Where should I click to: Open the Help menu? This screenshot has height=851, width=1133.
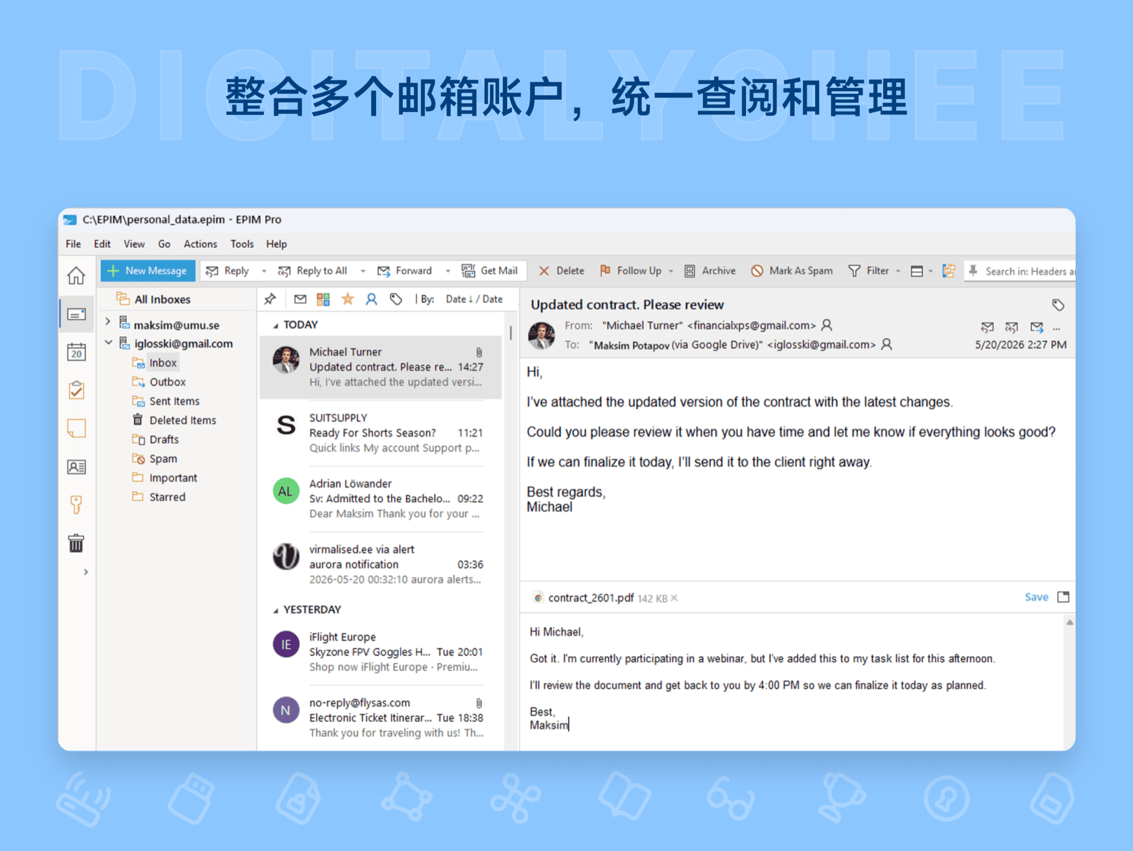point(276,244)
